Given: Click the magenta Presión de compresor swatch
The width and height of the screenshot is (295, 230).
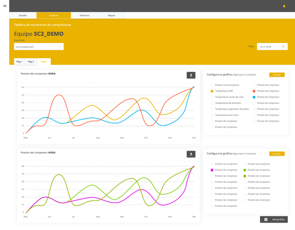Looking at the screenshot, I should click(212, 170).
